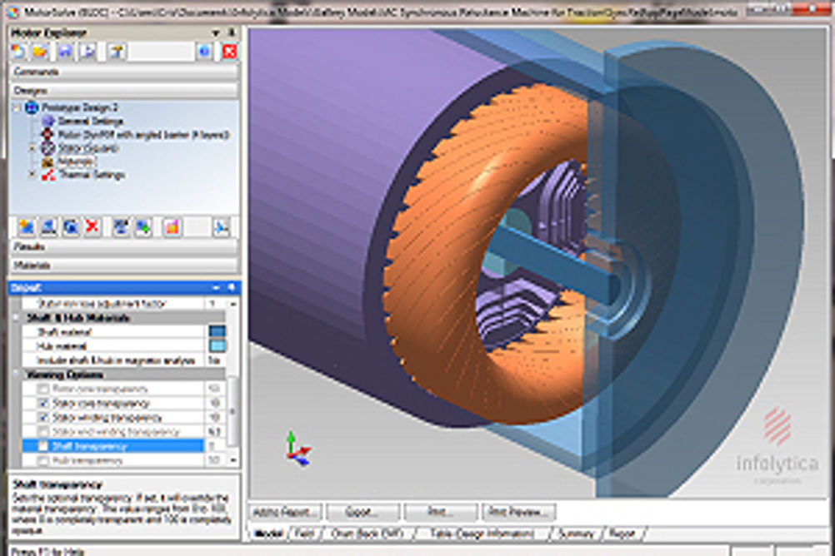Expand the Results section bar
The image size is (835, 556).
coord(124,247)
